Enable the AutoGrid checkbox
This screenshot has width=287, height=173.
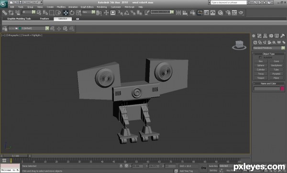[x=260, y=57]
